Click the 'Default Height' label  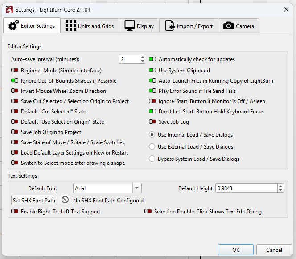tap(195, 188)
